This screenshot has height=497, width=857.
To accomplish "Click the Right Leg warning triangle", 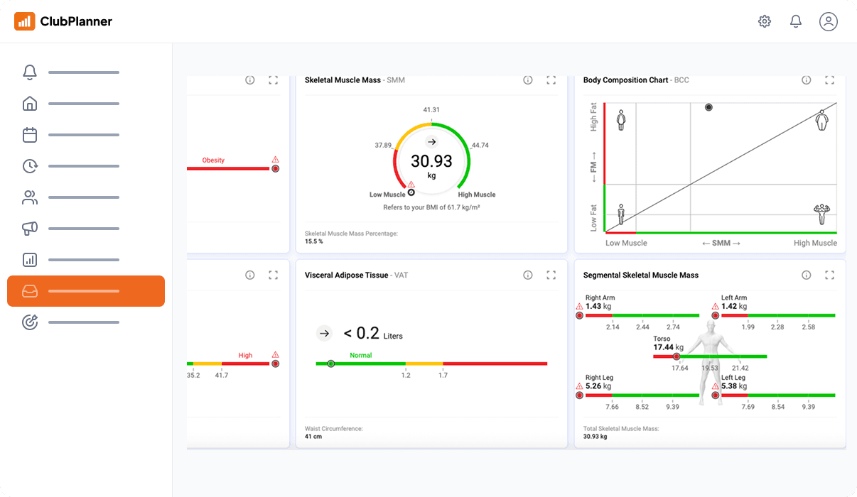I will point(579,386).
